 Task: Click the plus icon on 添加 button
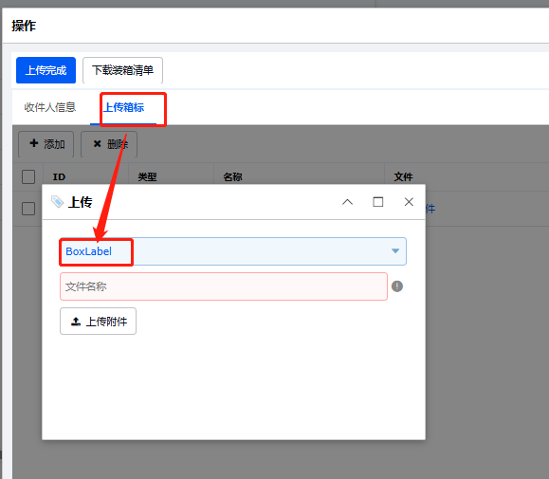[x=33, y=143]
